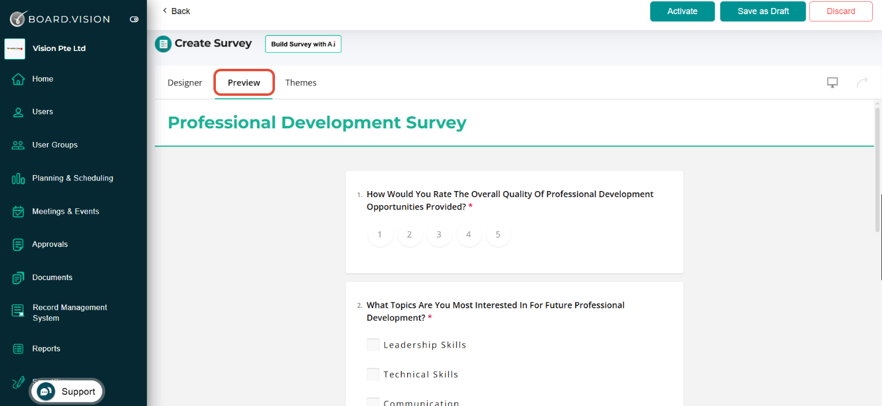This screenshot has height=406, width=882.
Task: Switch to the Designer tab
Action: 185,83
